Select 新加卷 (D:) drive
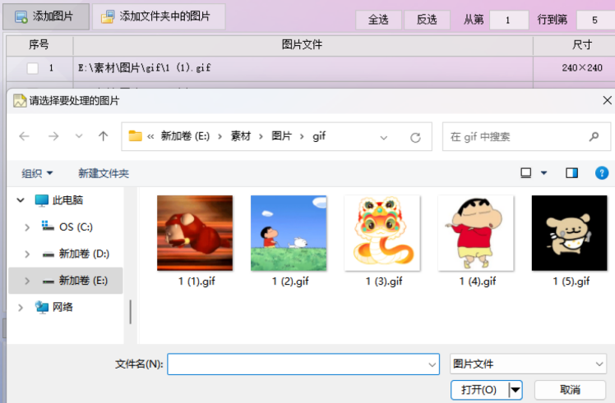615x403 pixels. [76, 254]
